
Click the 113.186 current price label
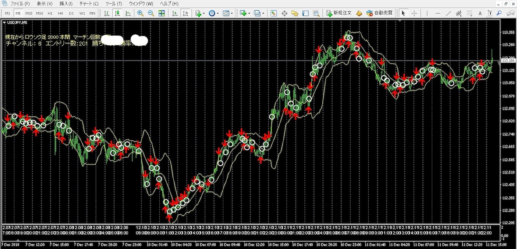point(508,61)
